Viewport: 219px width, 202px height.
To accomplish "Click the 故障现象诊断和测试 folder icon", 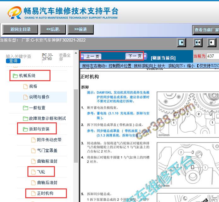I will pyautogui.click(x=26, y=119).
